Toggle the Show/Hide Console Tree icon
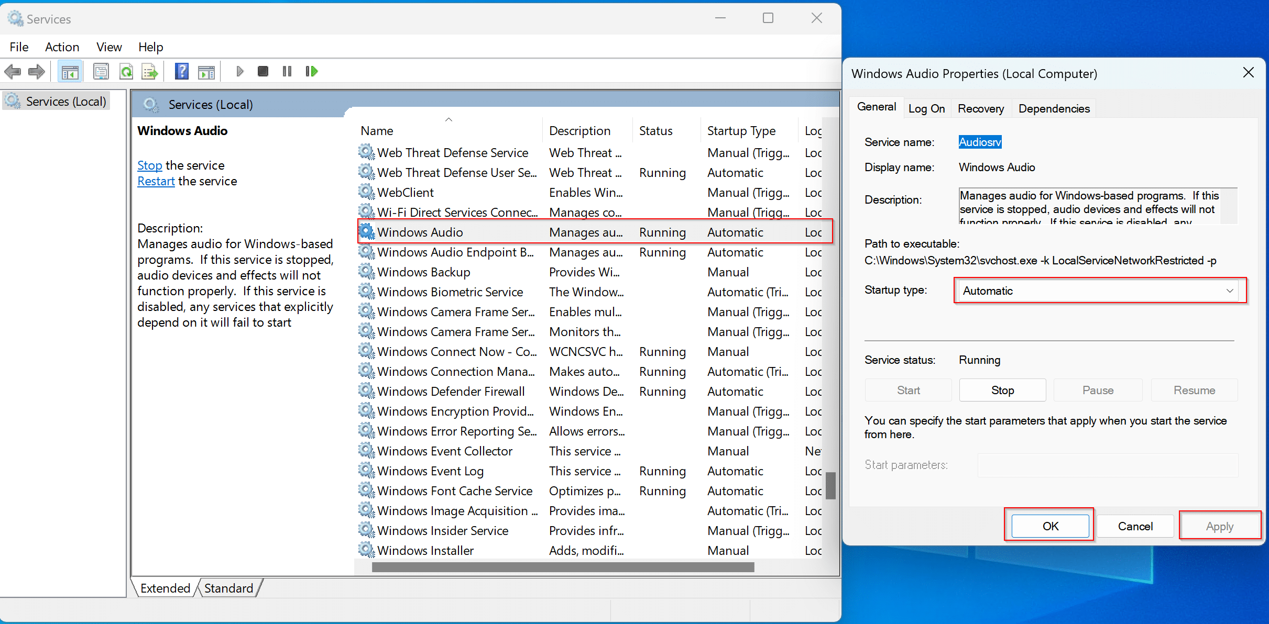This screenshot has width=1269, height=624. 70,72
